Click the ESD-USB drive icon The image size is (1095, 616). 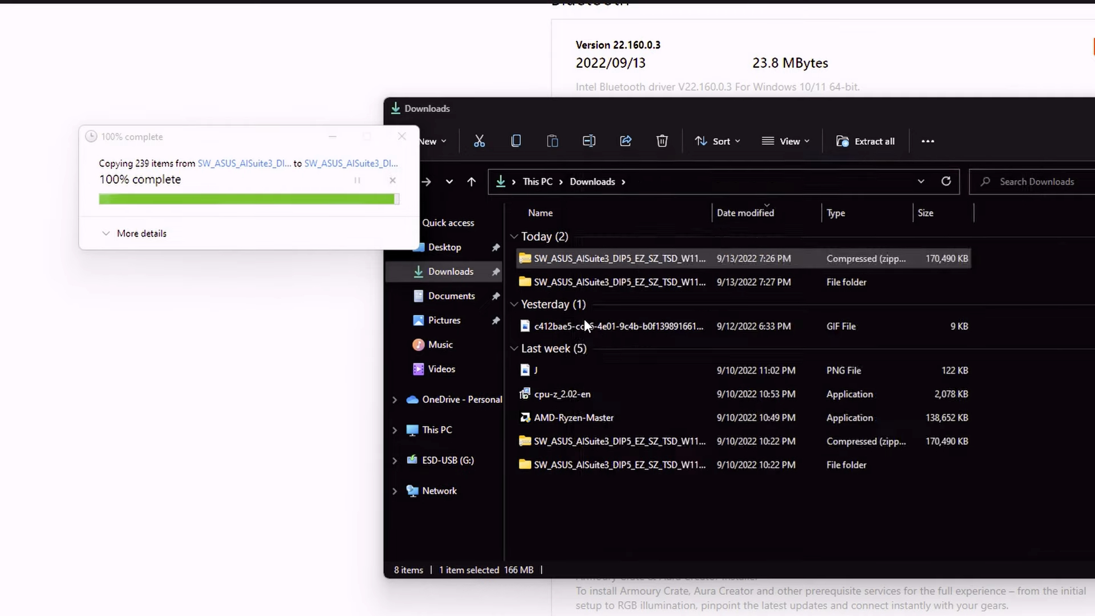(412, 460)
